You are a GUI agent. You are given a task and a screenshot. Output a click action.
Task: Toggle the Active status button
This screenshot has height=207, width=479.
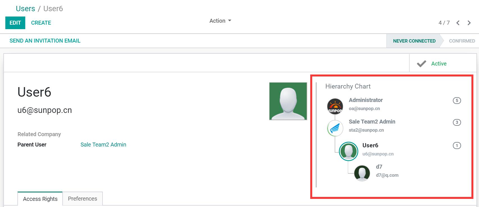(x=432, y=64)
